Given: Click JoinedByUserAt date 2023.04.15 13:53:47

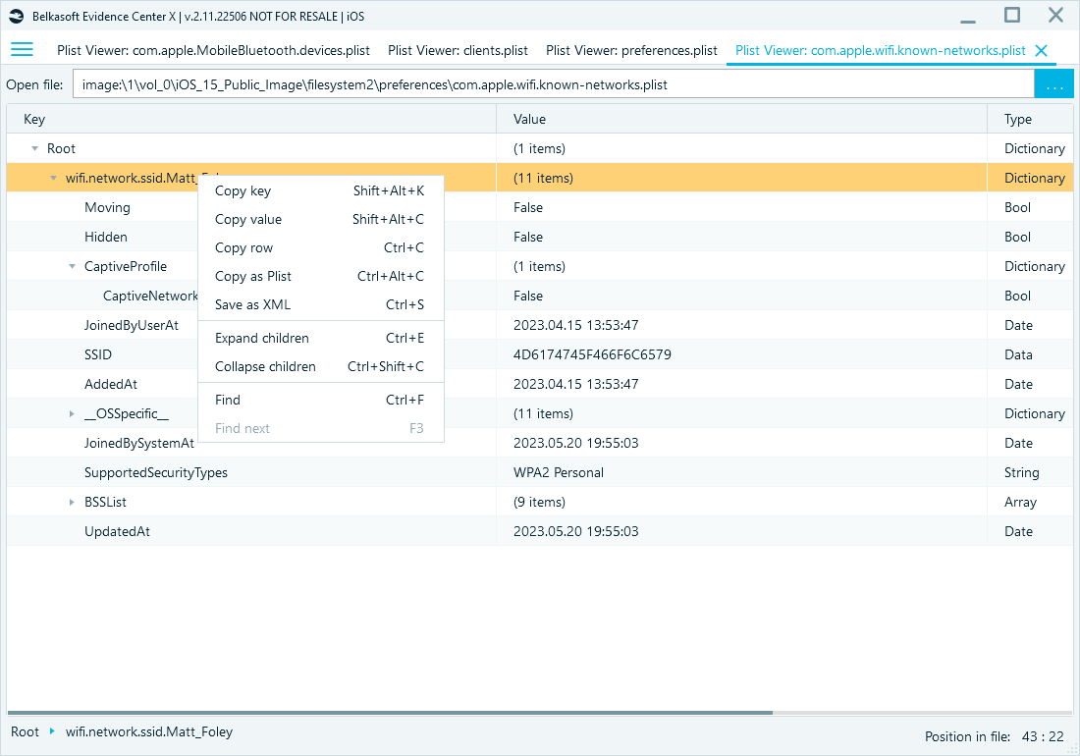Looking at the screenshot, I should tap(575, 325).
